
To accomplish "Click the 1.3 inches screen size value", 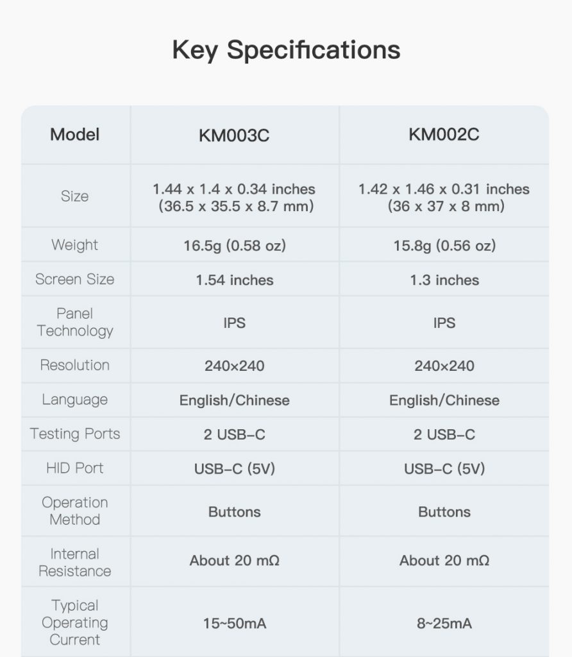I will click(x=444, y=280).
